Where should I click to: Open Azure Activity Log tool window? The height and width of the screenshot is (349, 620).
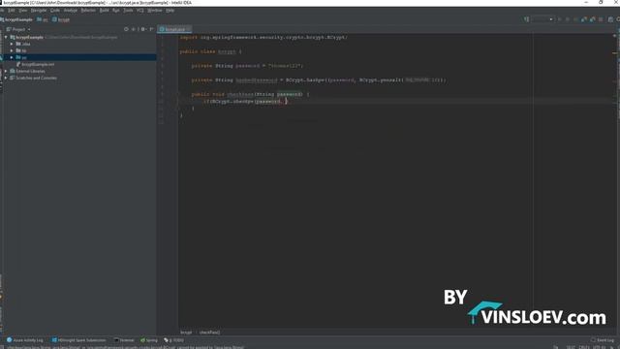[x=24, y=340]
